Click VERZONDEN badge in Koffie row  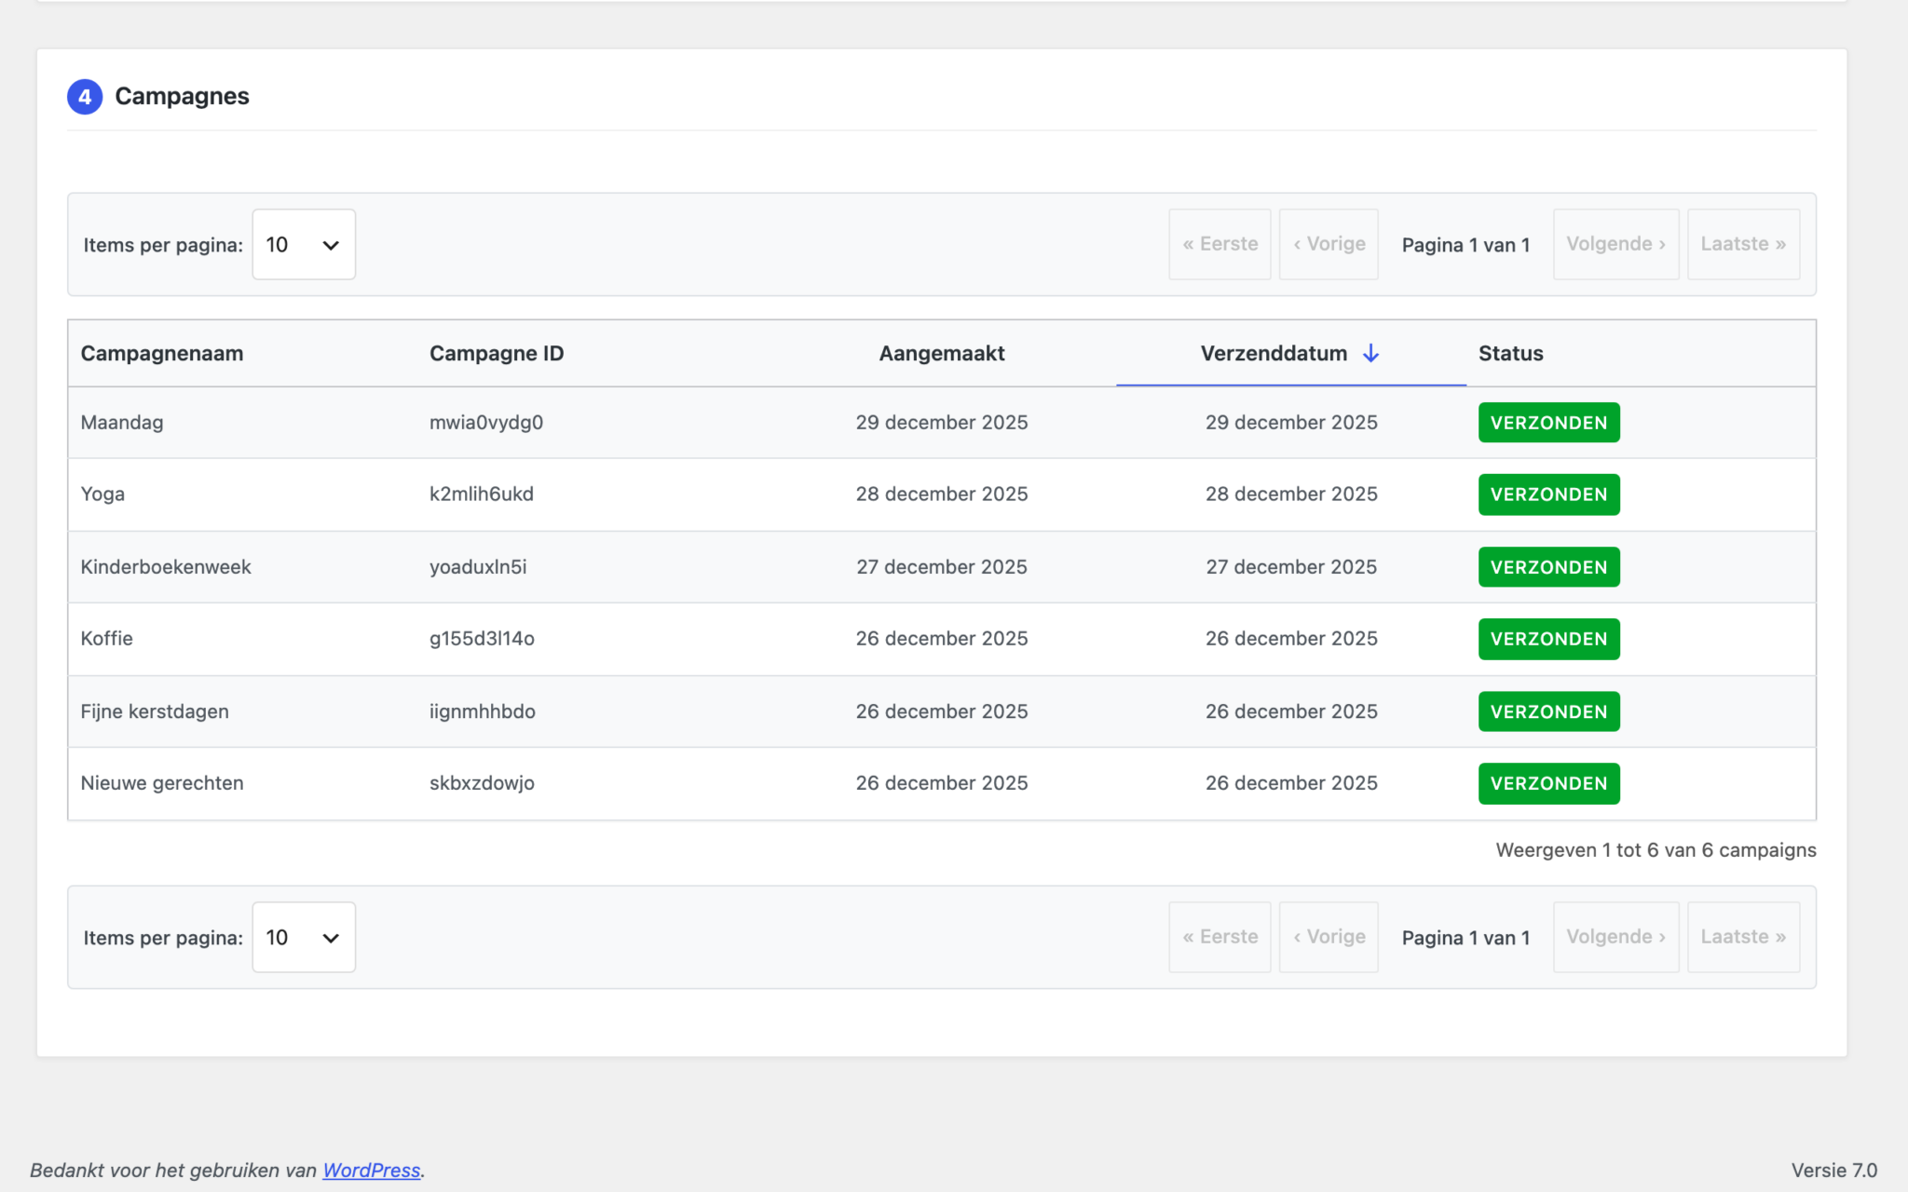click(x=1548, y=638)
